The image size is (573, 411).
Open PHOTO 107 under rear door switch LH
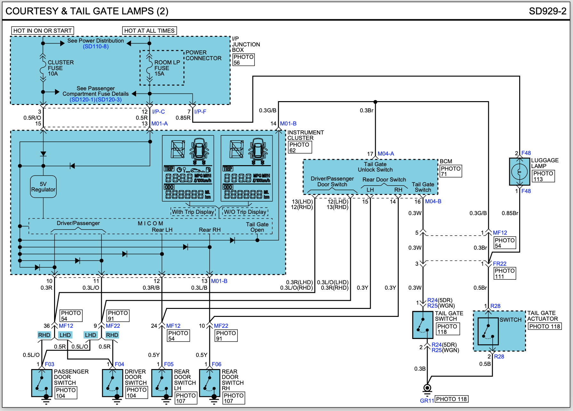coord(186,398)
